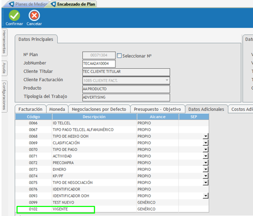This screenshot has height=216, width=253.
Task: Open the SEP dropdown for CLASIFICACIÓN row
Action: tap(205, 143)
